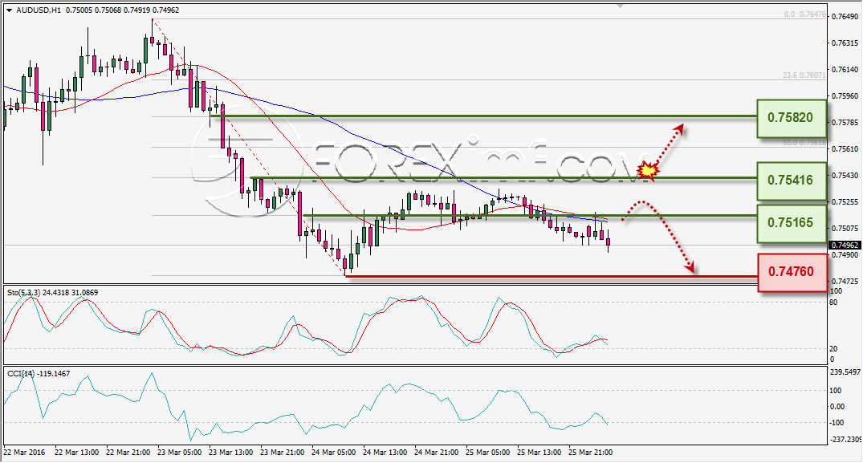The width and height of the screenshot is (863, 463).
Task: Click the chart shift triangle marker on top edge
Action: 621,6
